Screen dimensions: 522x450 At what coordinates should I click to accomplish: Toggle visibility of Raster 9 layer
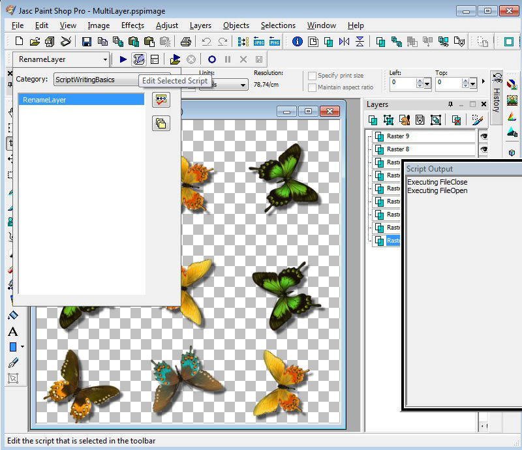(484, 136)
